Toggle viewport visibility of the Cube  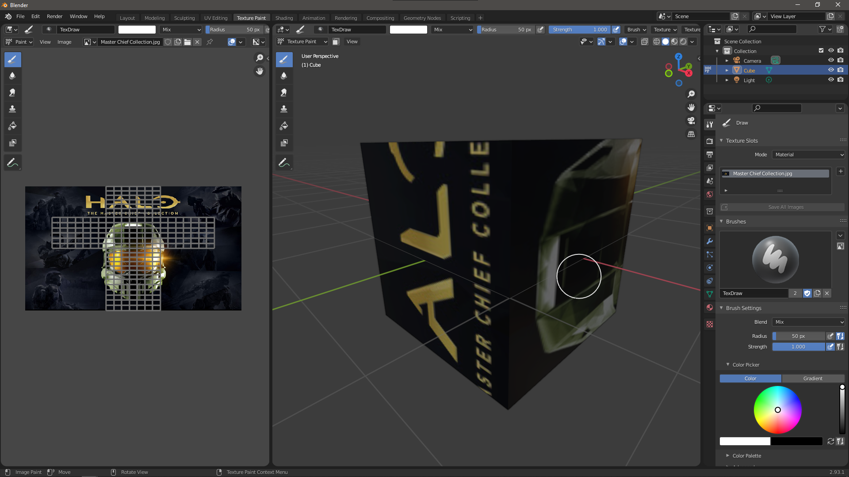pyautogui.click(x=831, y=70)
